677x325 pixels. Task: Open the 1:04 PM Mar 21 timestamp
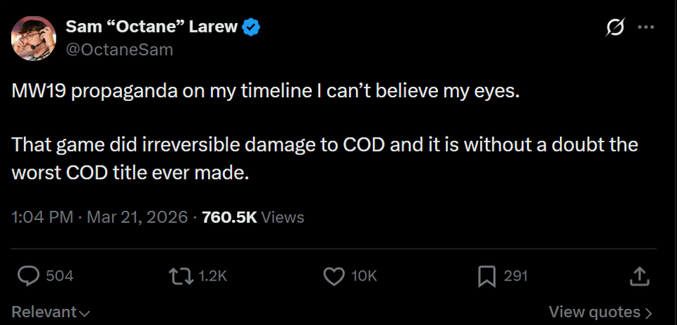coord(99,217)
